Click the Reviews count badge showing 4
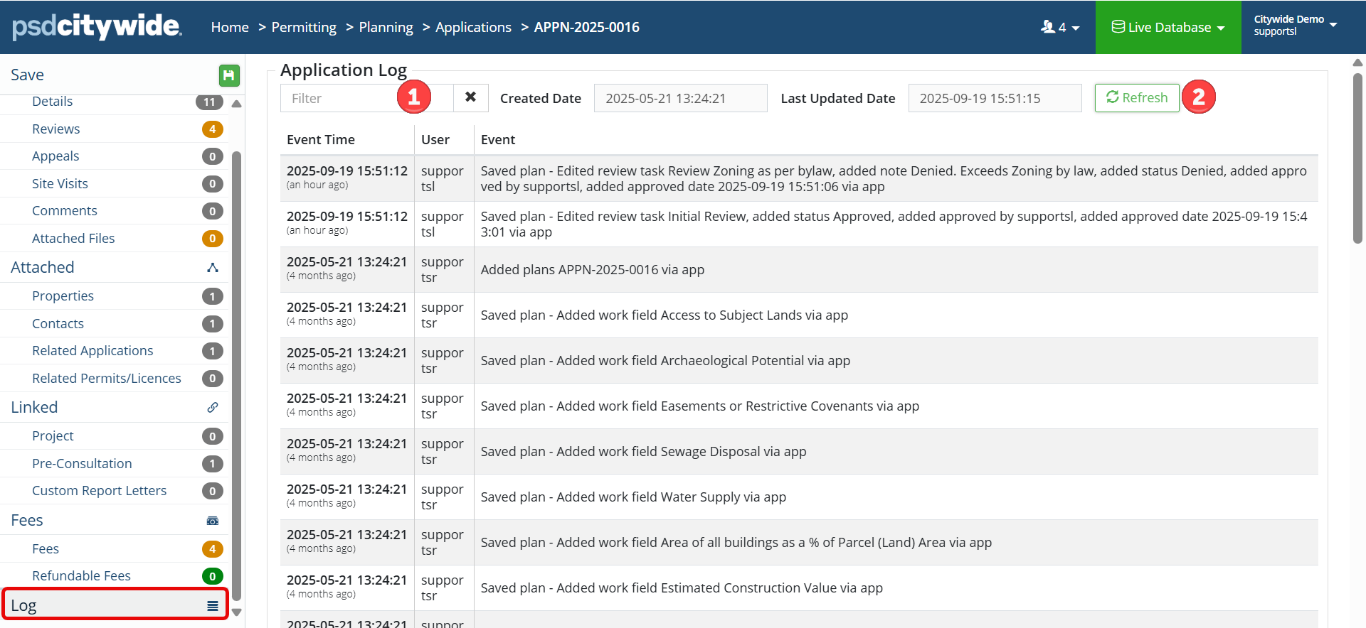 click(x=212, y=129)
